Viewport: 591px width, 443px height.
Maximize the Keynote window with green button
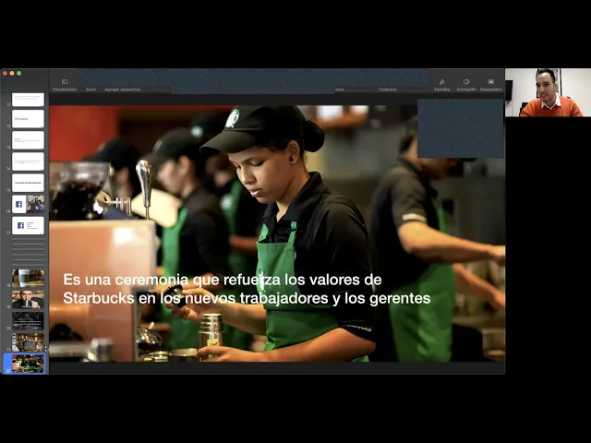pyautogui.click(x=18, y=73)
